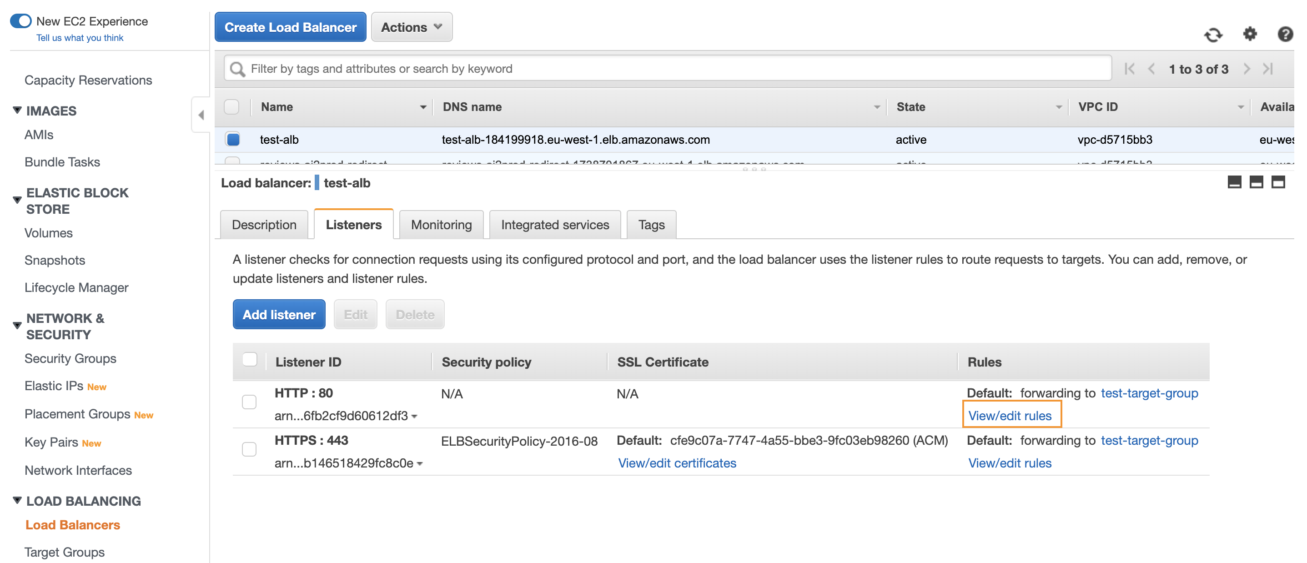The width and height of the screenshot is (1307, 563).
Task: Go to the next page of results arrow
Action: pos(1247,69)
